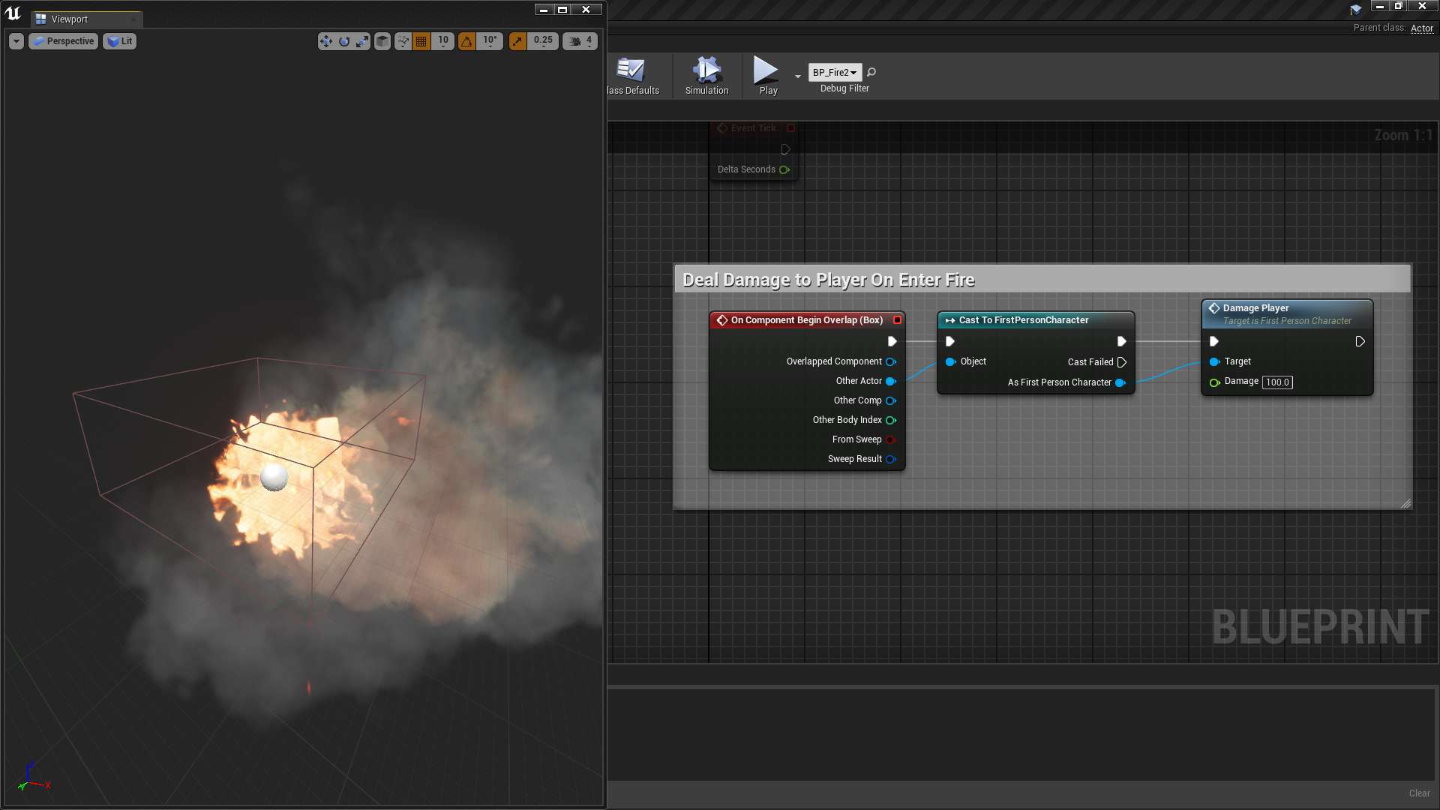Open the grid snap value 10 dropdown
Image resolution: width=1440 pixels, height=810 pixels.
click(443, 41)
